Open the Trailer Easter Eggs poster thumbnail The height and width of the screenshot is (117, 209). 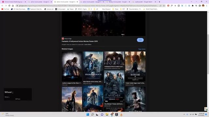(x=135, y=66)
